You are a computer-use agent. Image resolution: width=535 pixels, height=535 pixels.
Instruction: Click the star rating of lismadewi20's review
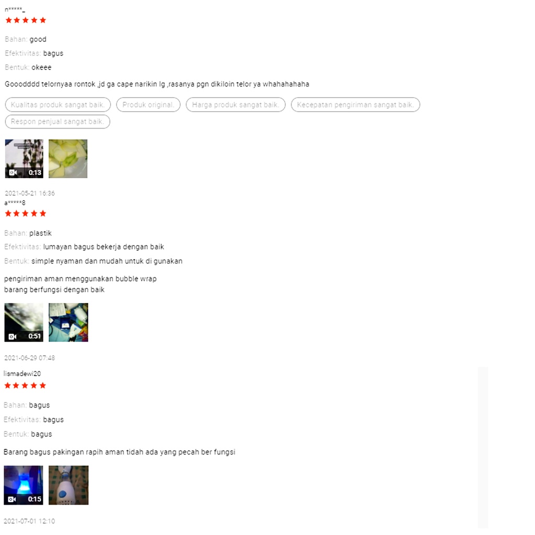[x=25, y=386]
